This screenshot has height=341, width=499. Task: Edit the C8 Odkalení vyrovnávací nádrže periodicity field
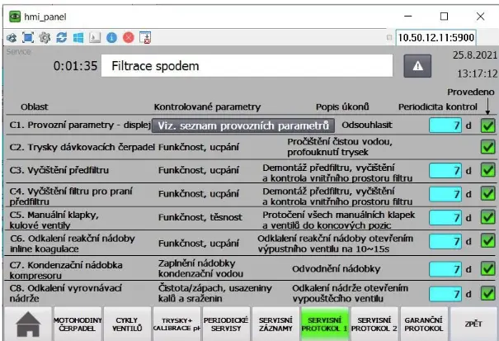[445, 294]
